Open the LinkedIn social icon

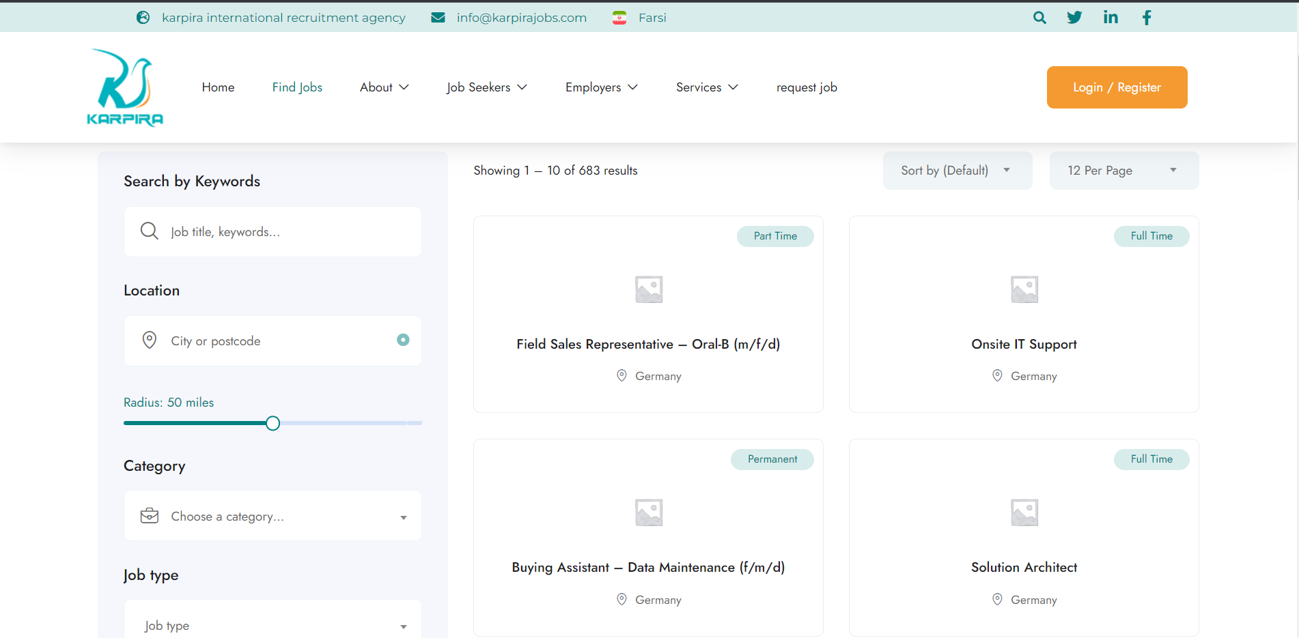[x=1111, y=18]
